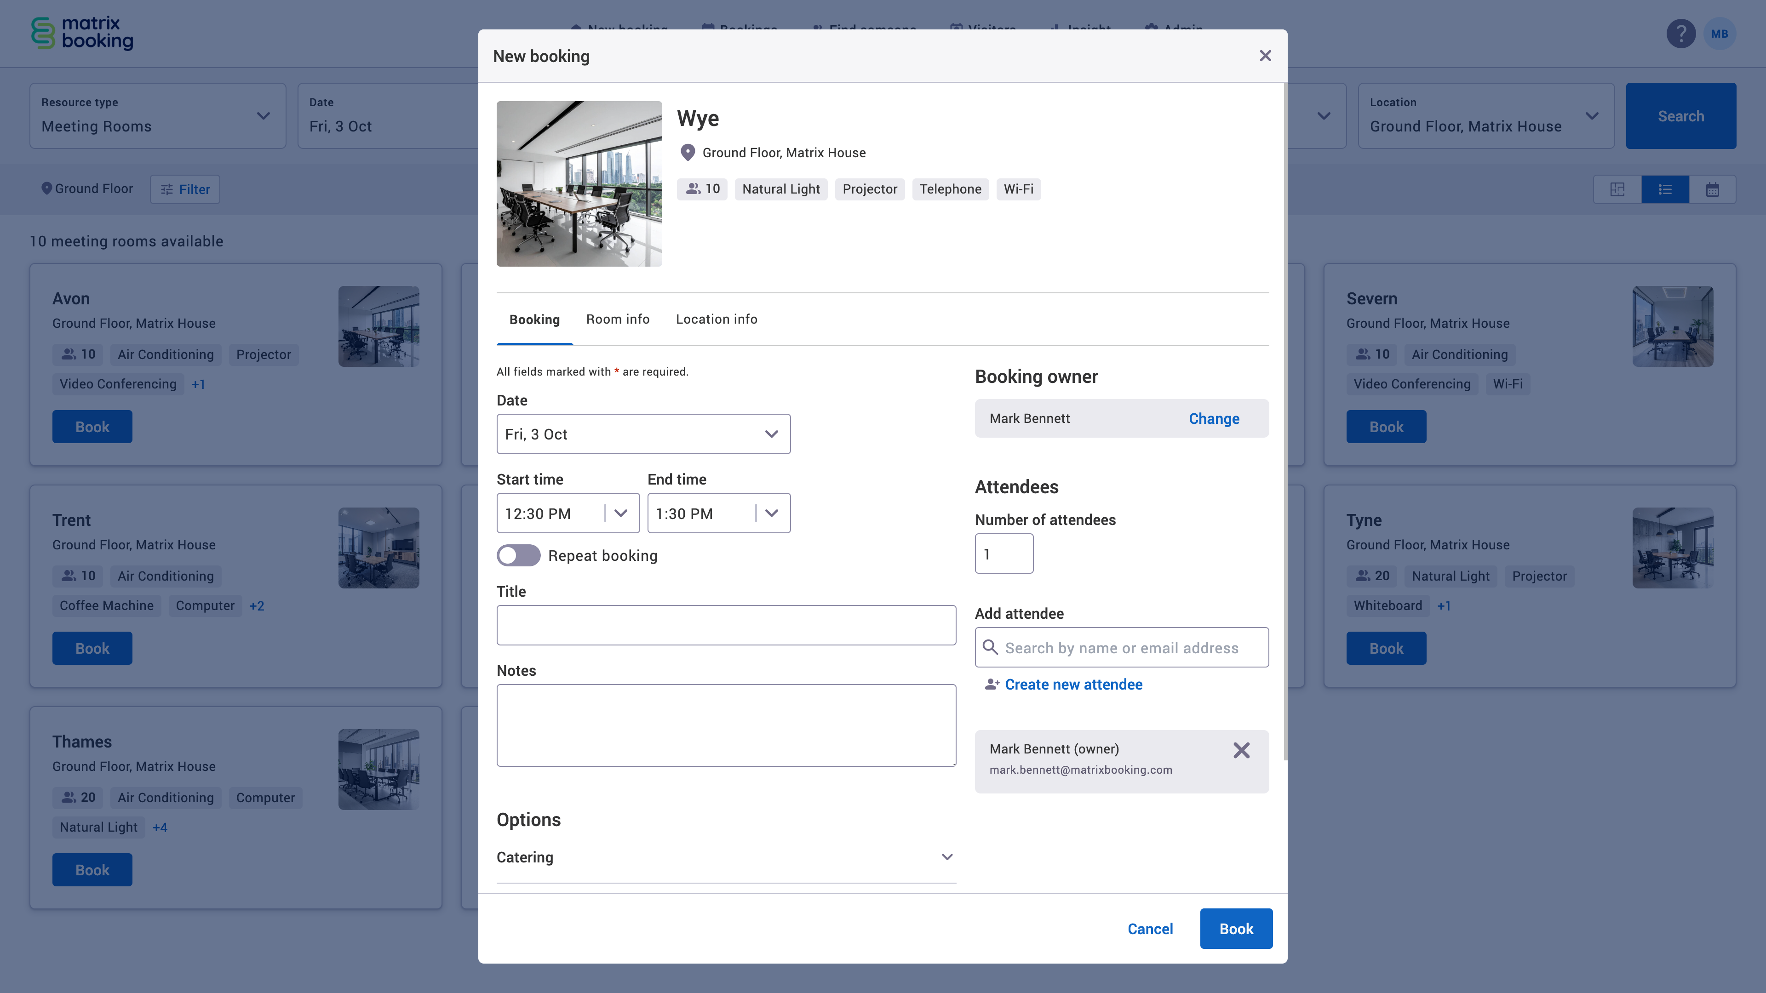Screen dimensions: 1766x993
Task: Close the New booking dialog
Action: (x=1265, y=56)
